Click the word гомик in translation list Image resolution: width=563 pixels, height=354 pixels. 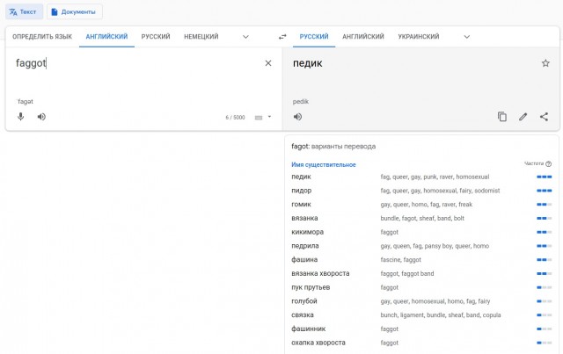pos(301,205)
